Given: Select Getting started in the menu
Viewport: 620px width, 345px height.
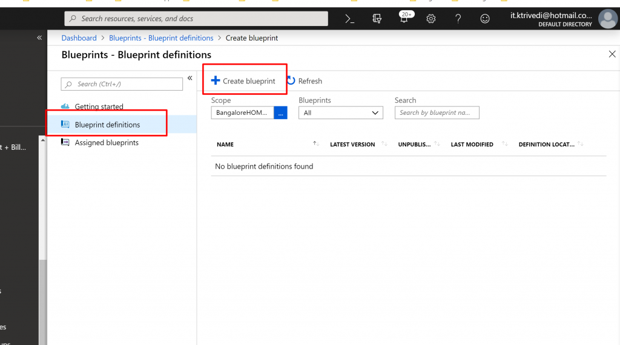Looking at the screenshot, I should [x=99, y=107].
